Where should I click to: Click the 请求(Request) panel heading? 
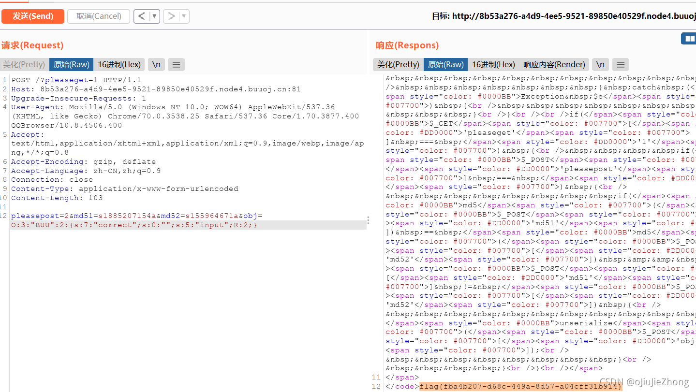tap(32, 45)
